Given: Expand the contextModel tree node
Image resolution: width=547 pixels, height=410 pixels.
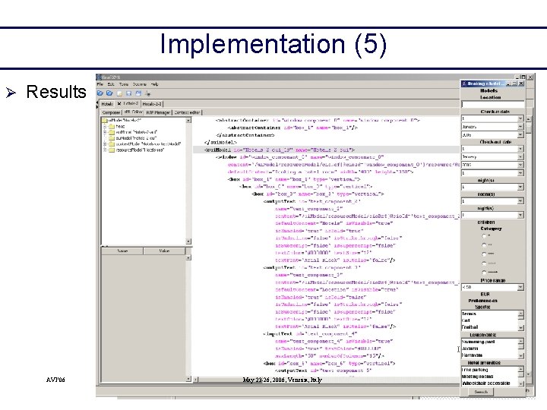Looking at the screenshot, I should [x=105, y=143].
